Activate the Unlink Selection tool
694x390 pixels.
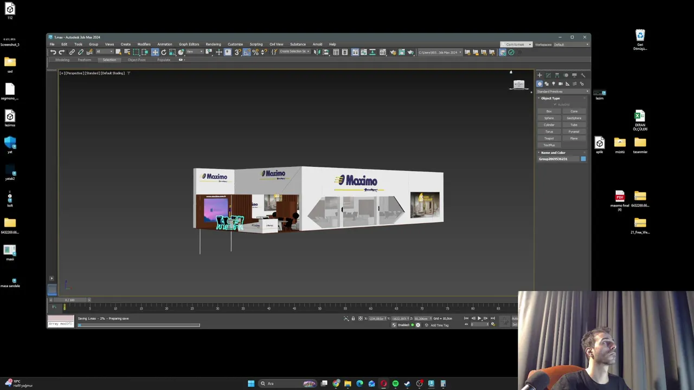pyautogui.click(x=81, y=52)
